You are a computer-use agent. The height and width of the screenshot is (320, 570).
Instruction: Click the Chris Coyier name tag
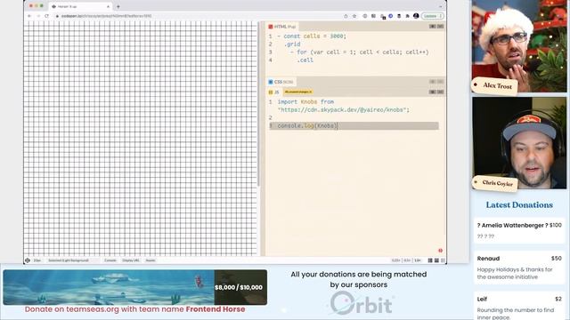point(495,183)
